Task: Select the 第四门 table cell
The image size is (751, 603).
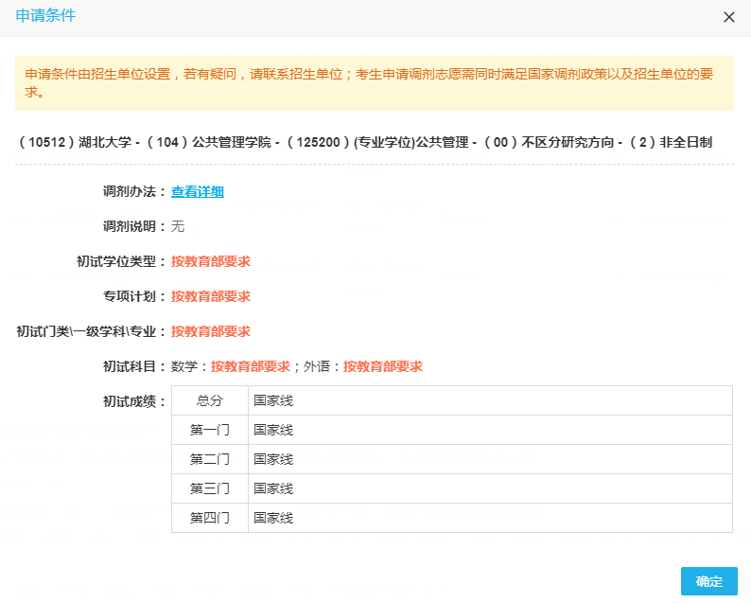Action: coord(209,518)
